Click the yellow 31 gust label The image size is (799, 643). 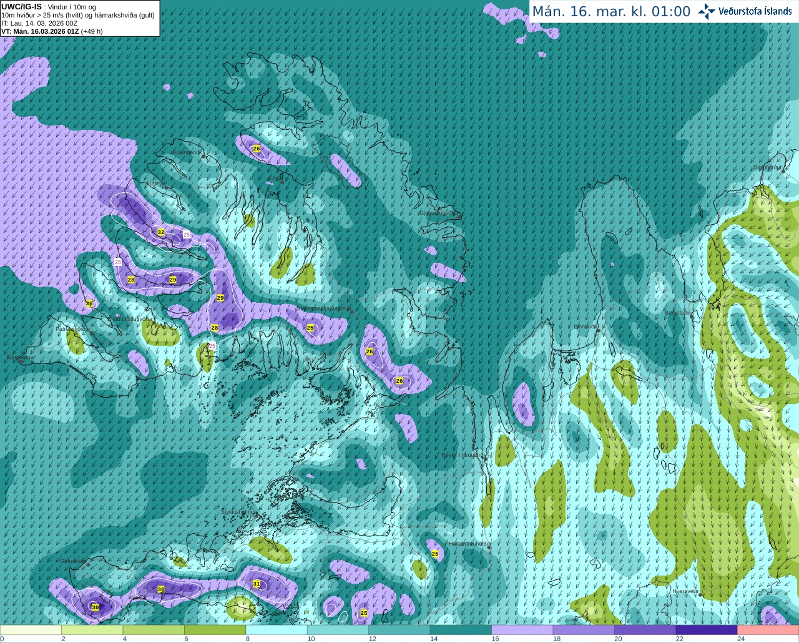(257, 584)
